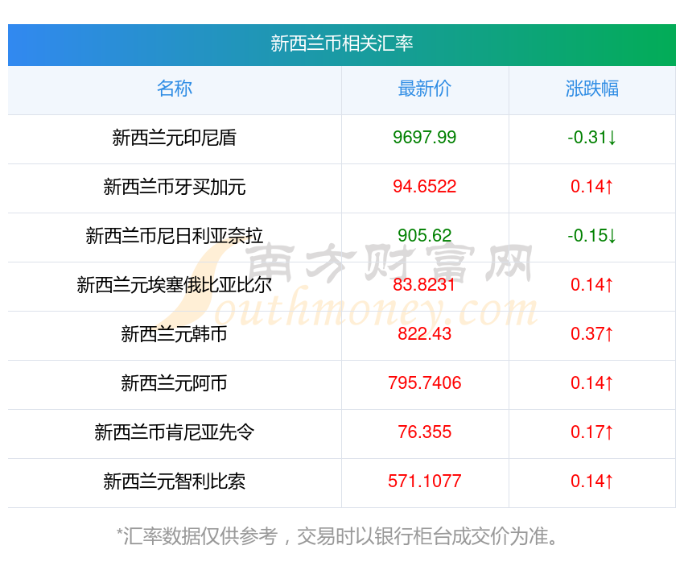This screenshot has height=562, width=684.
Task: Click the 阿币 change value 0.14↑
Action: tap(592, 383)
